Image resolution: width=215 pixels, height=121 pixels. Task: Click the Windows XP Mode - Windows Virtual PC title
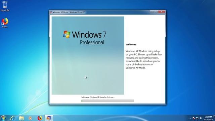pyautogui.click(x=69, y=12)
